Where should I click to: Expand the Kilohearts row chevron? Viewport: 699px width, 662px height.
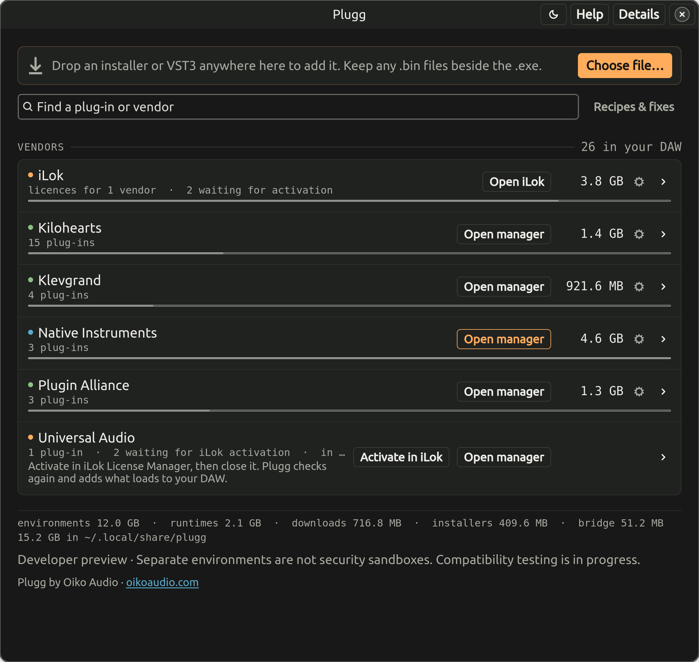(x=663, y=234)
